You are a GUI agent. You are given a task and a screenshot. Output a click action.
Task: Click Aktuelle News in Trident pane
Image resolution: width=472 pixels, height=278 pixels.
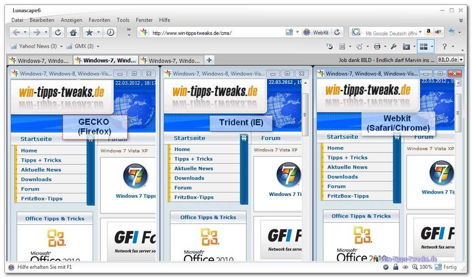coord(194,168)
